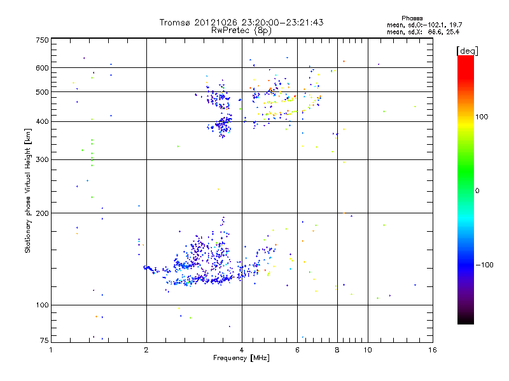This screenshot has height=381, width=509.
Task: Click the 'Phases' heading at top right
Action: (412, 18)
